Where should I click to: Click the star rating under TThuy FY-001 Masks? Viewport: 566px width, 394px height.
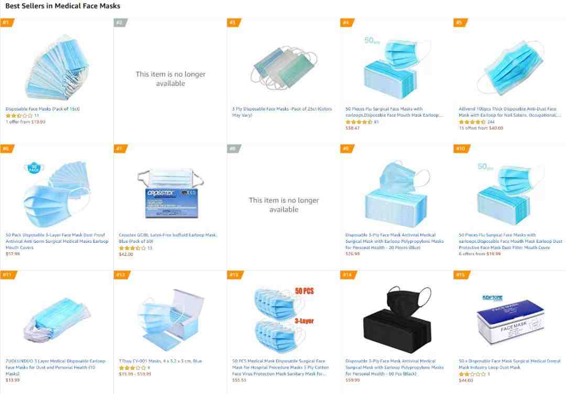point(133,368)
